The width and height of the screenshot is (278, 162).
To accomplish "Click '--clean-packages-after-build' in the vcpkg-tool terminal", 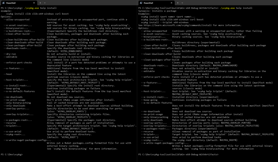I will [160, 60].
